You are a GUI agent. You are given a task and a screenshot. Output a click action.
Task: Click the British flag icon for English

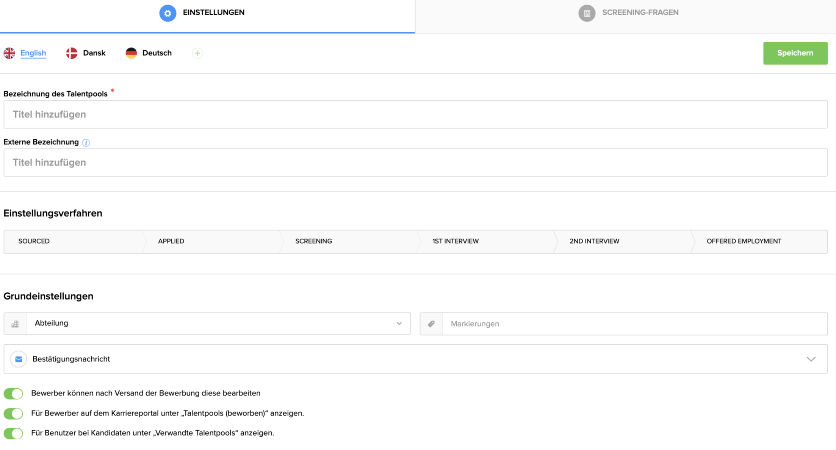click(x=9, y=53)
